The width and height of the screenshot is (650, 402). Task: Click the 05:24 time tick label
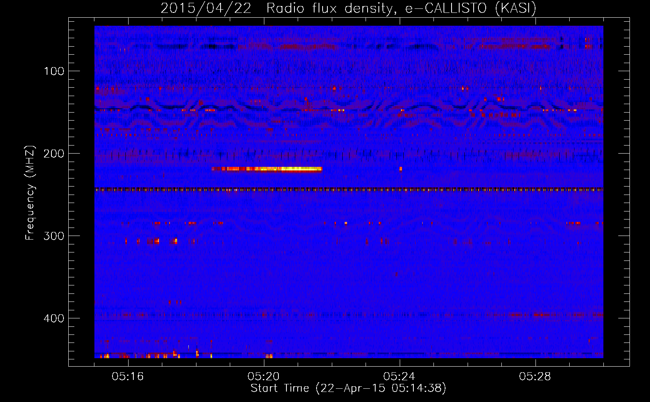click(399, 377)
